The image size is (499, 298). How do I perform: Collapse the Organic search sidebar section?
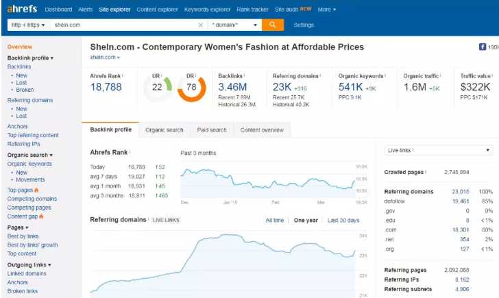tap(30, 155)
